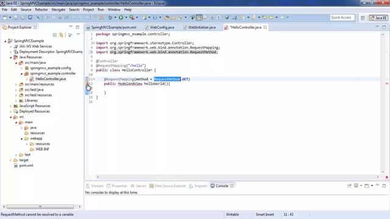The width and height of the screenshot is (390, 219).
Task: Open the Window menu
Action: click(x=114, y=10)
